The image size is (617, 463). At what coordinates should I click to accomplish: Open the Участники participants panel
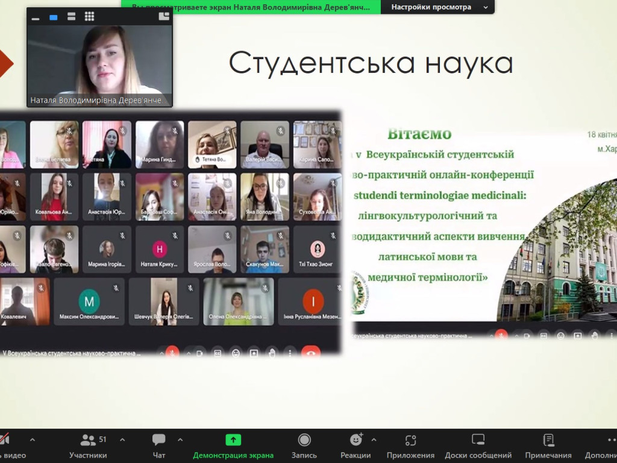(x=88, y=446)
